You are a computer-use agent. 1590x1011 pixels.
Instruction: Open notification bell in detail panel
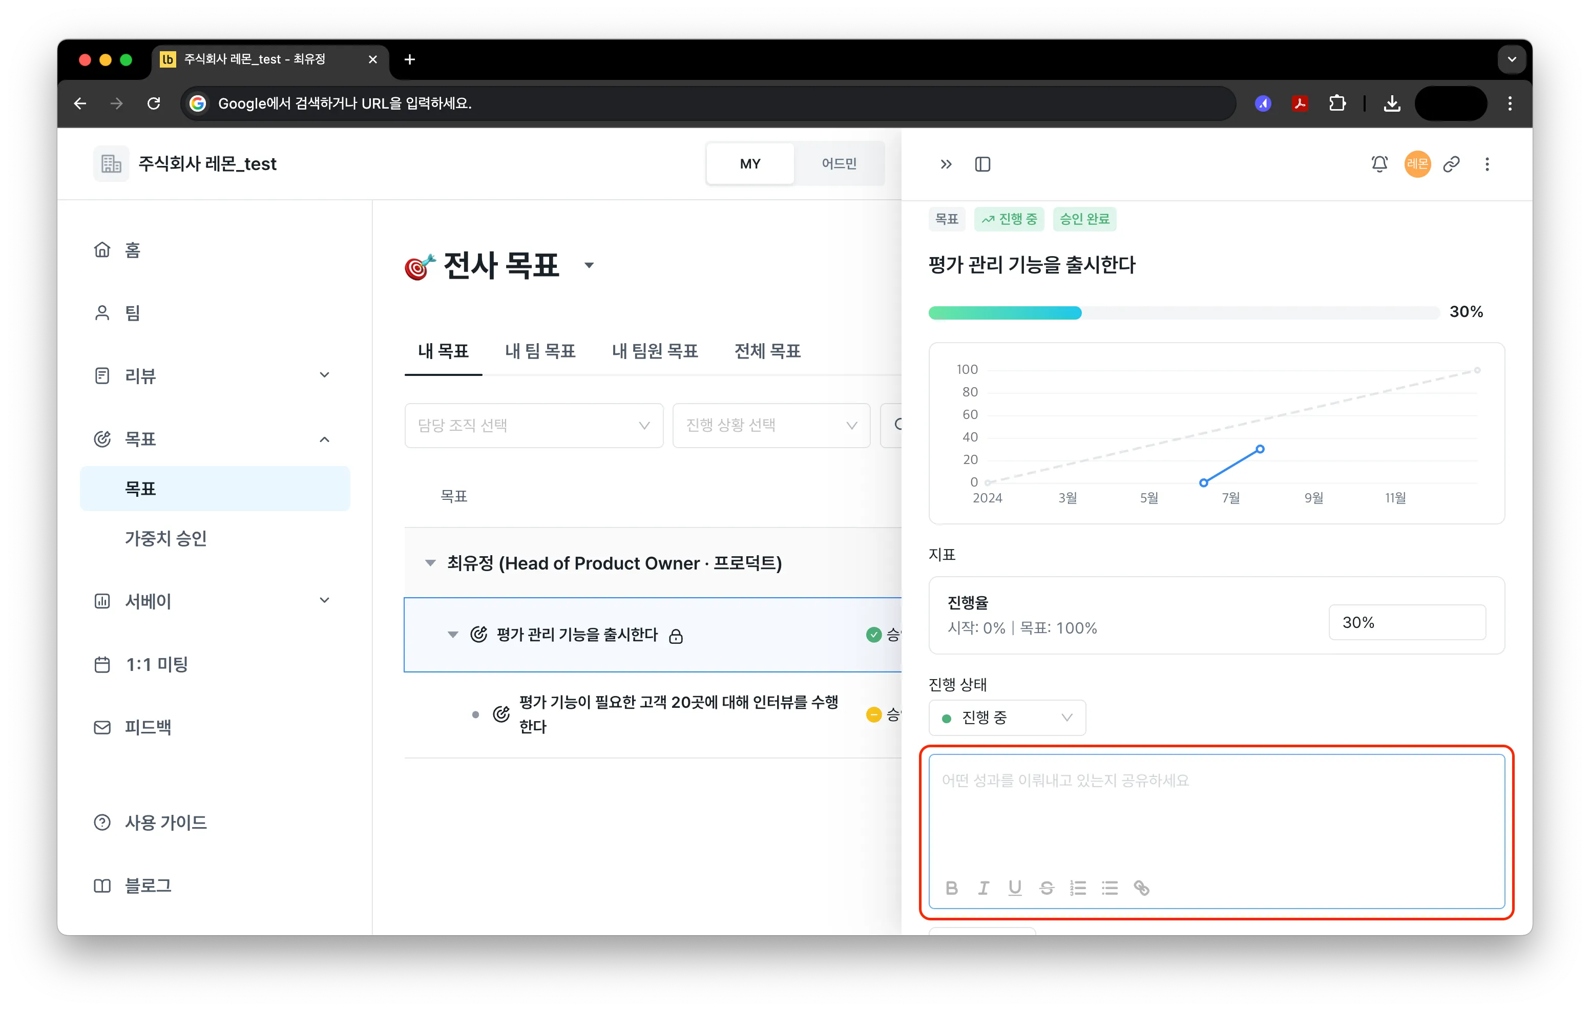[1379, 164]
